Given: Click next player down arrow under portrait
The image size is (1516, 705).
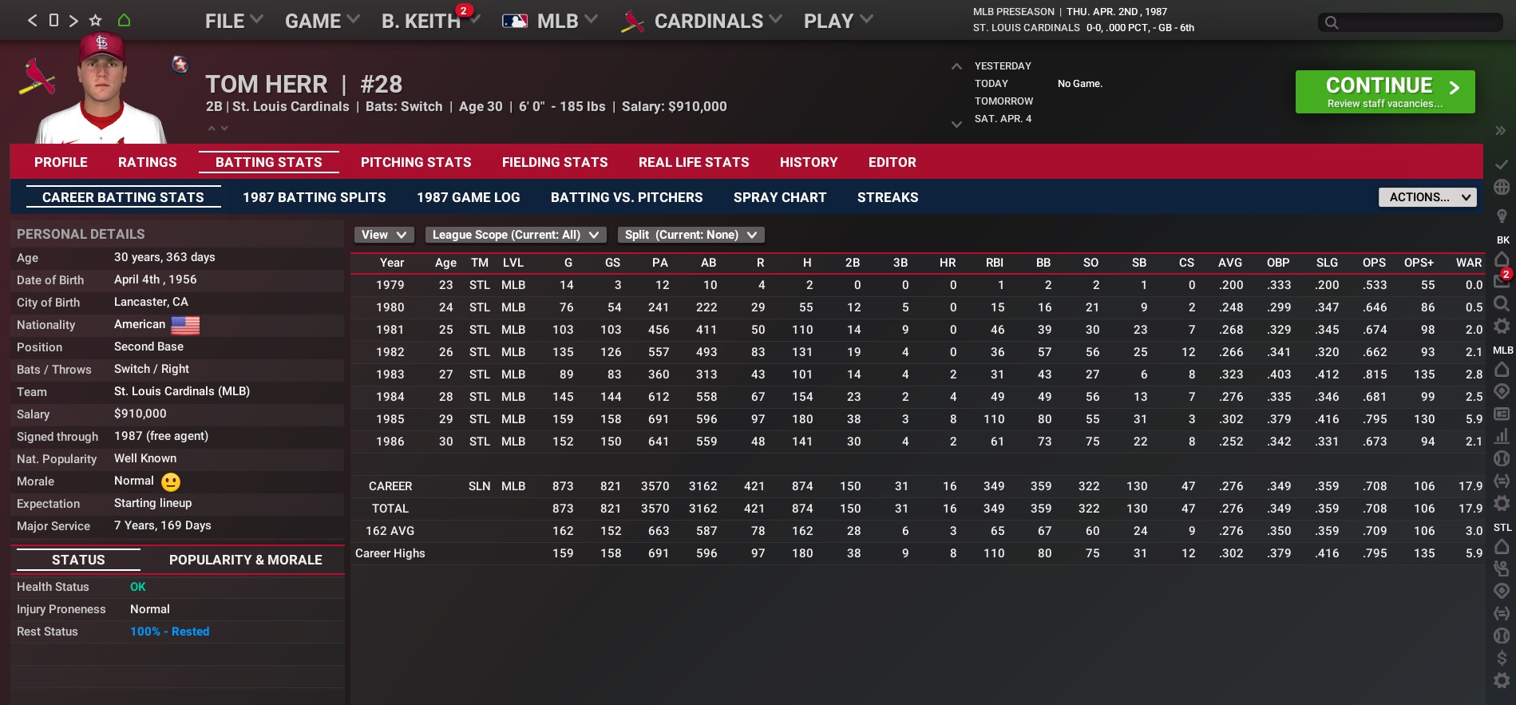Looking at the screenshot, I should coord(224,128).
